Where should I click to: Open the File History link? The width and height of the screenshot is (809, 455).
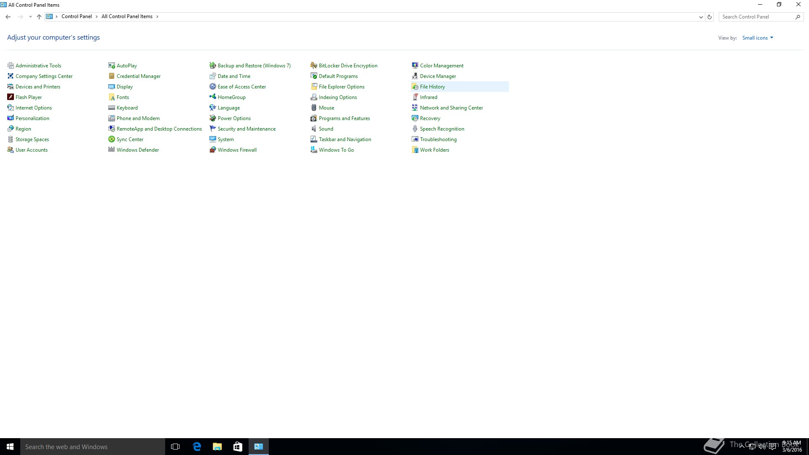[x=432, y=86]
